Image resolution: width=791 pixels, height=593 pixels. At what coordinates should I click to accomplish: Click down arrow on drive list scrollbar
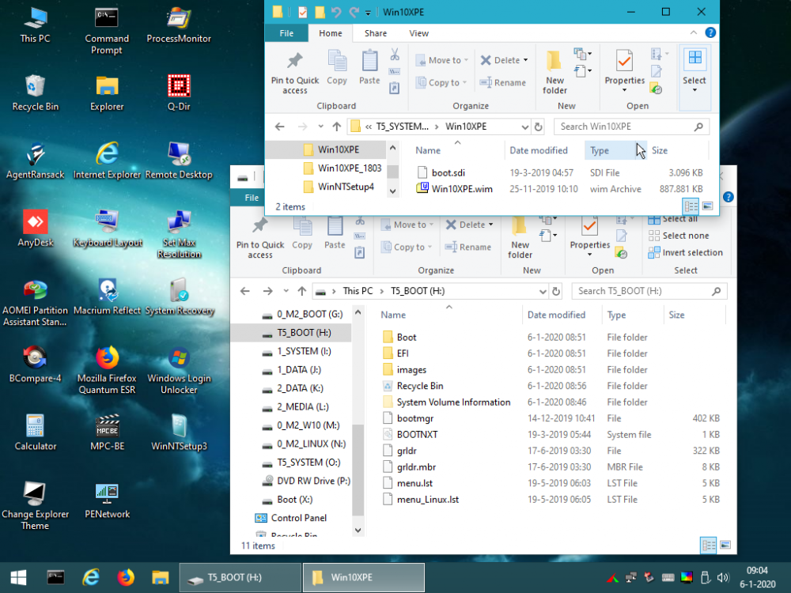[358, 531]
